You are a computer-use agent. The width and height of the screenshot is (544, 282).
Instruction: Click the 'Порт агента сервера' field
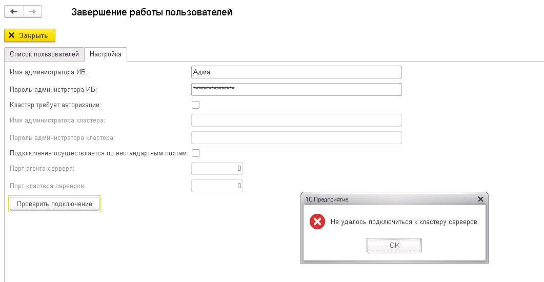coord(217,168)
